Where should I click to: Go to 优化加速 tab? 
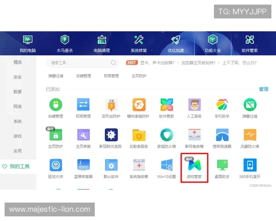coord(176,44)
